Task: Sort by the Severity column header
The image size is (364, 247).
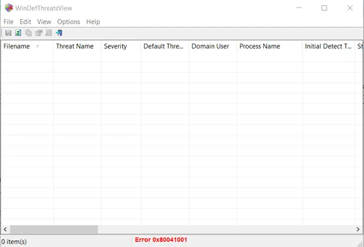Action: click(x=121, y=46)
